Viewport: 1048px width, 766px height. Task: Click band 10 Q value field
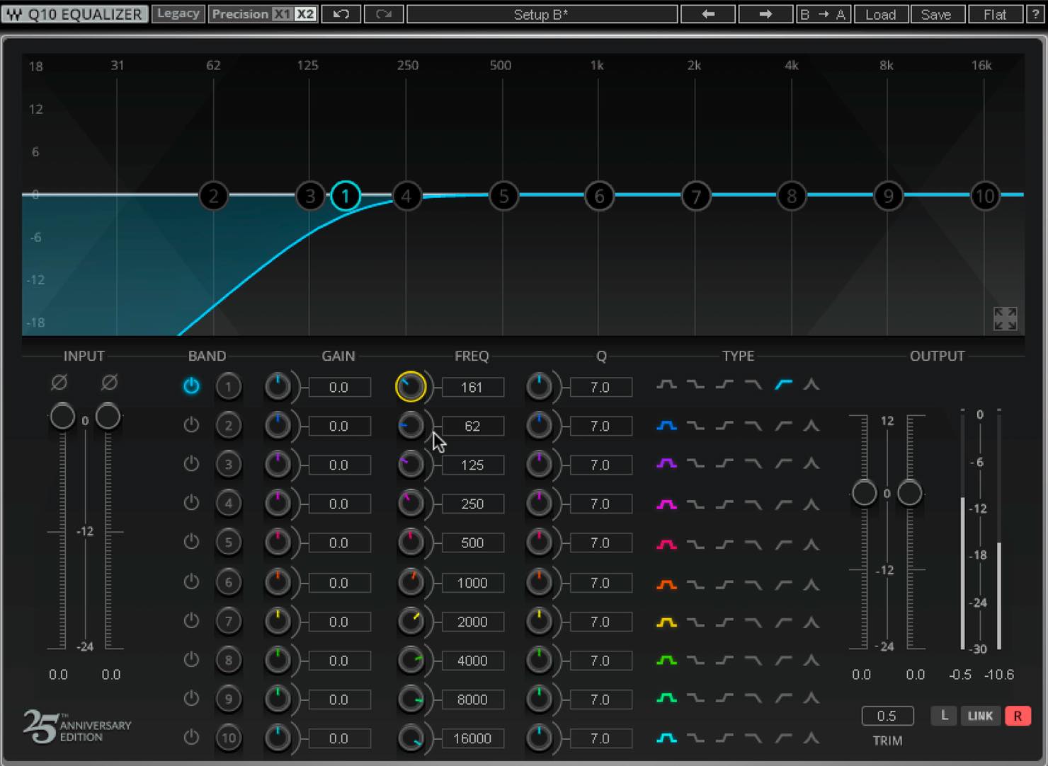coord(600,738)
